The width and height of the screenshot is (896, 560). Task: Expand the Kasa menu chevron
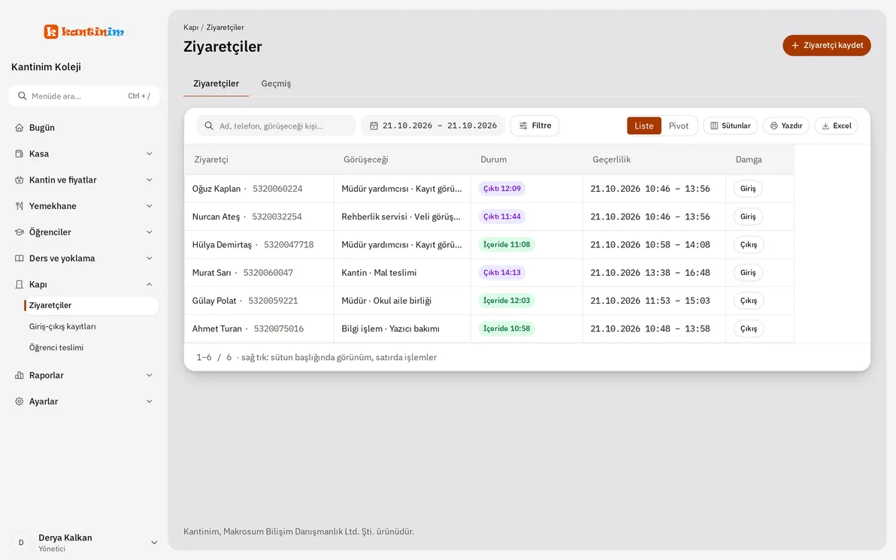pos(149,153)
